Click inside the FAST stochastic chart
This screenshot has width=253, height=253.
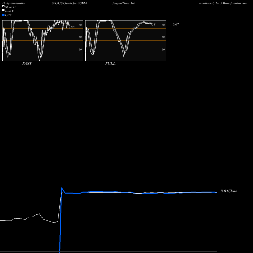click(43, 40)
